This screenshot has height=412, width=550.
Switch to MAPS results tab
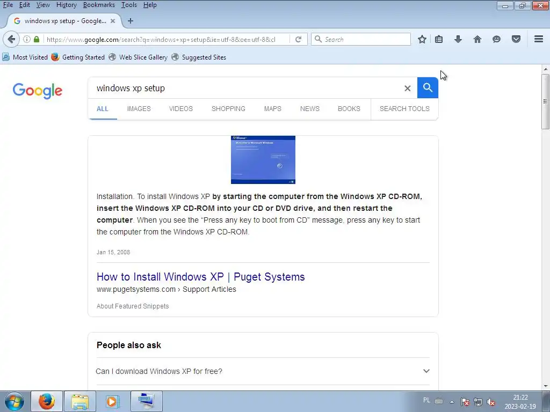click(x=272, y=108)
